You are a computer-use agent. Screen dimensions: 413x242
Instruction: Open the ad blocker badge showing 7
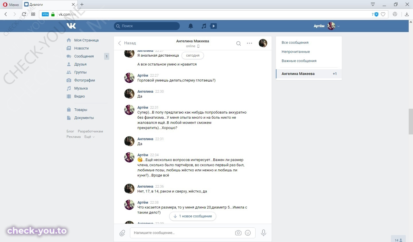click(375, 14)
